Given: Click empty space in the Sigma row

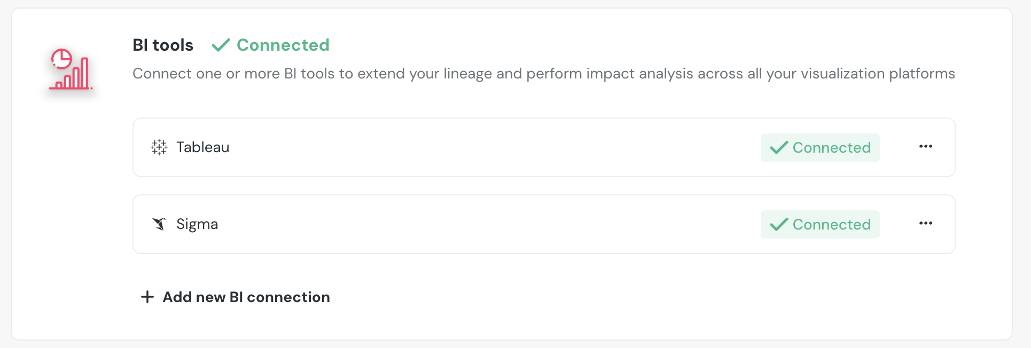Looking at the screenshot, I should click(481, 224).
